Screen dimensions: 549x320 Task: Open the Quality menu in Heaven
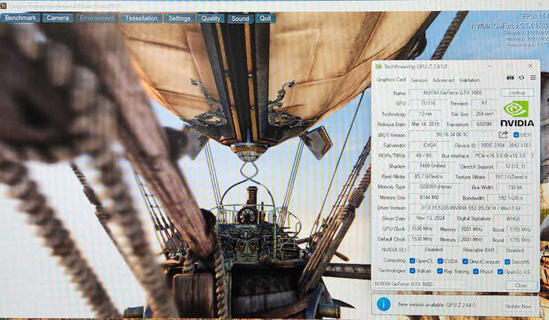[x=211, y=19]
